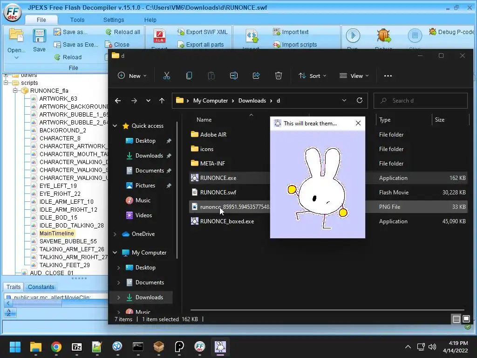
Task: Click Import text in JPEXS ribbon
Action: [291, 32]
